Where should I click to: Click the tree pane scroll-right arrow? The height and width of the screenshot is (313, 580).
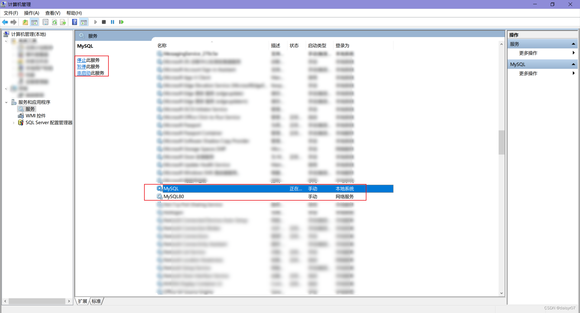coord(69,301)
